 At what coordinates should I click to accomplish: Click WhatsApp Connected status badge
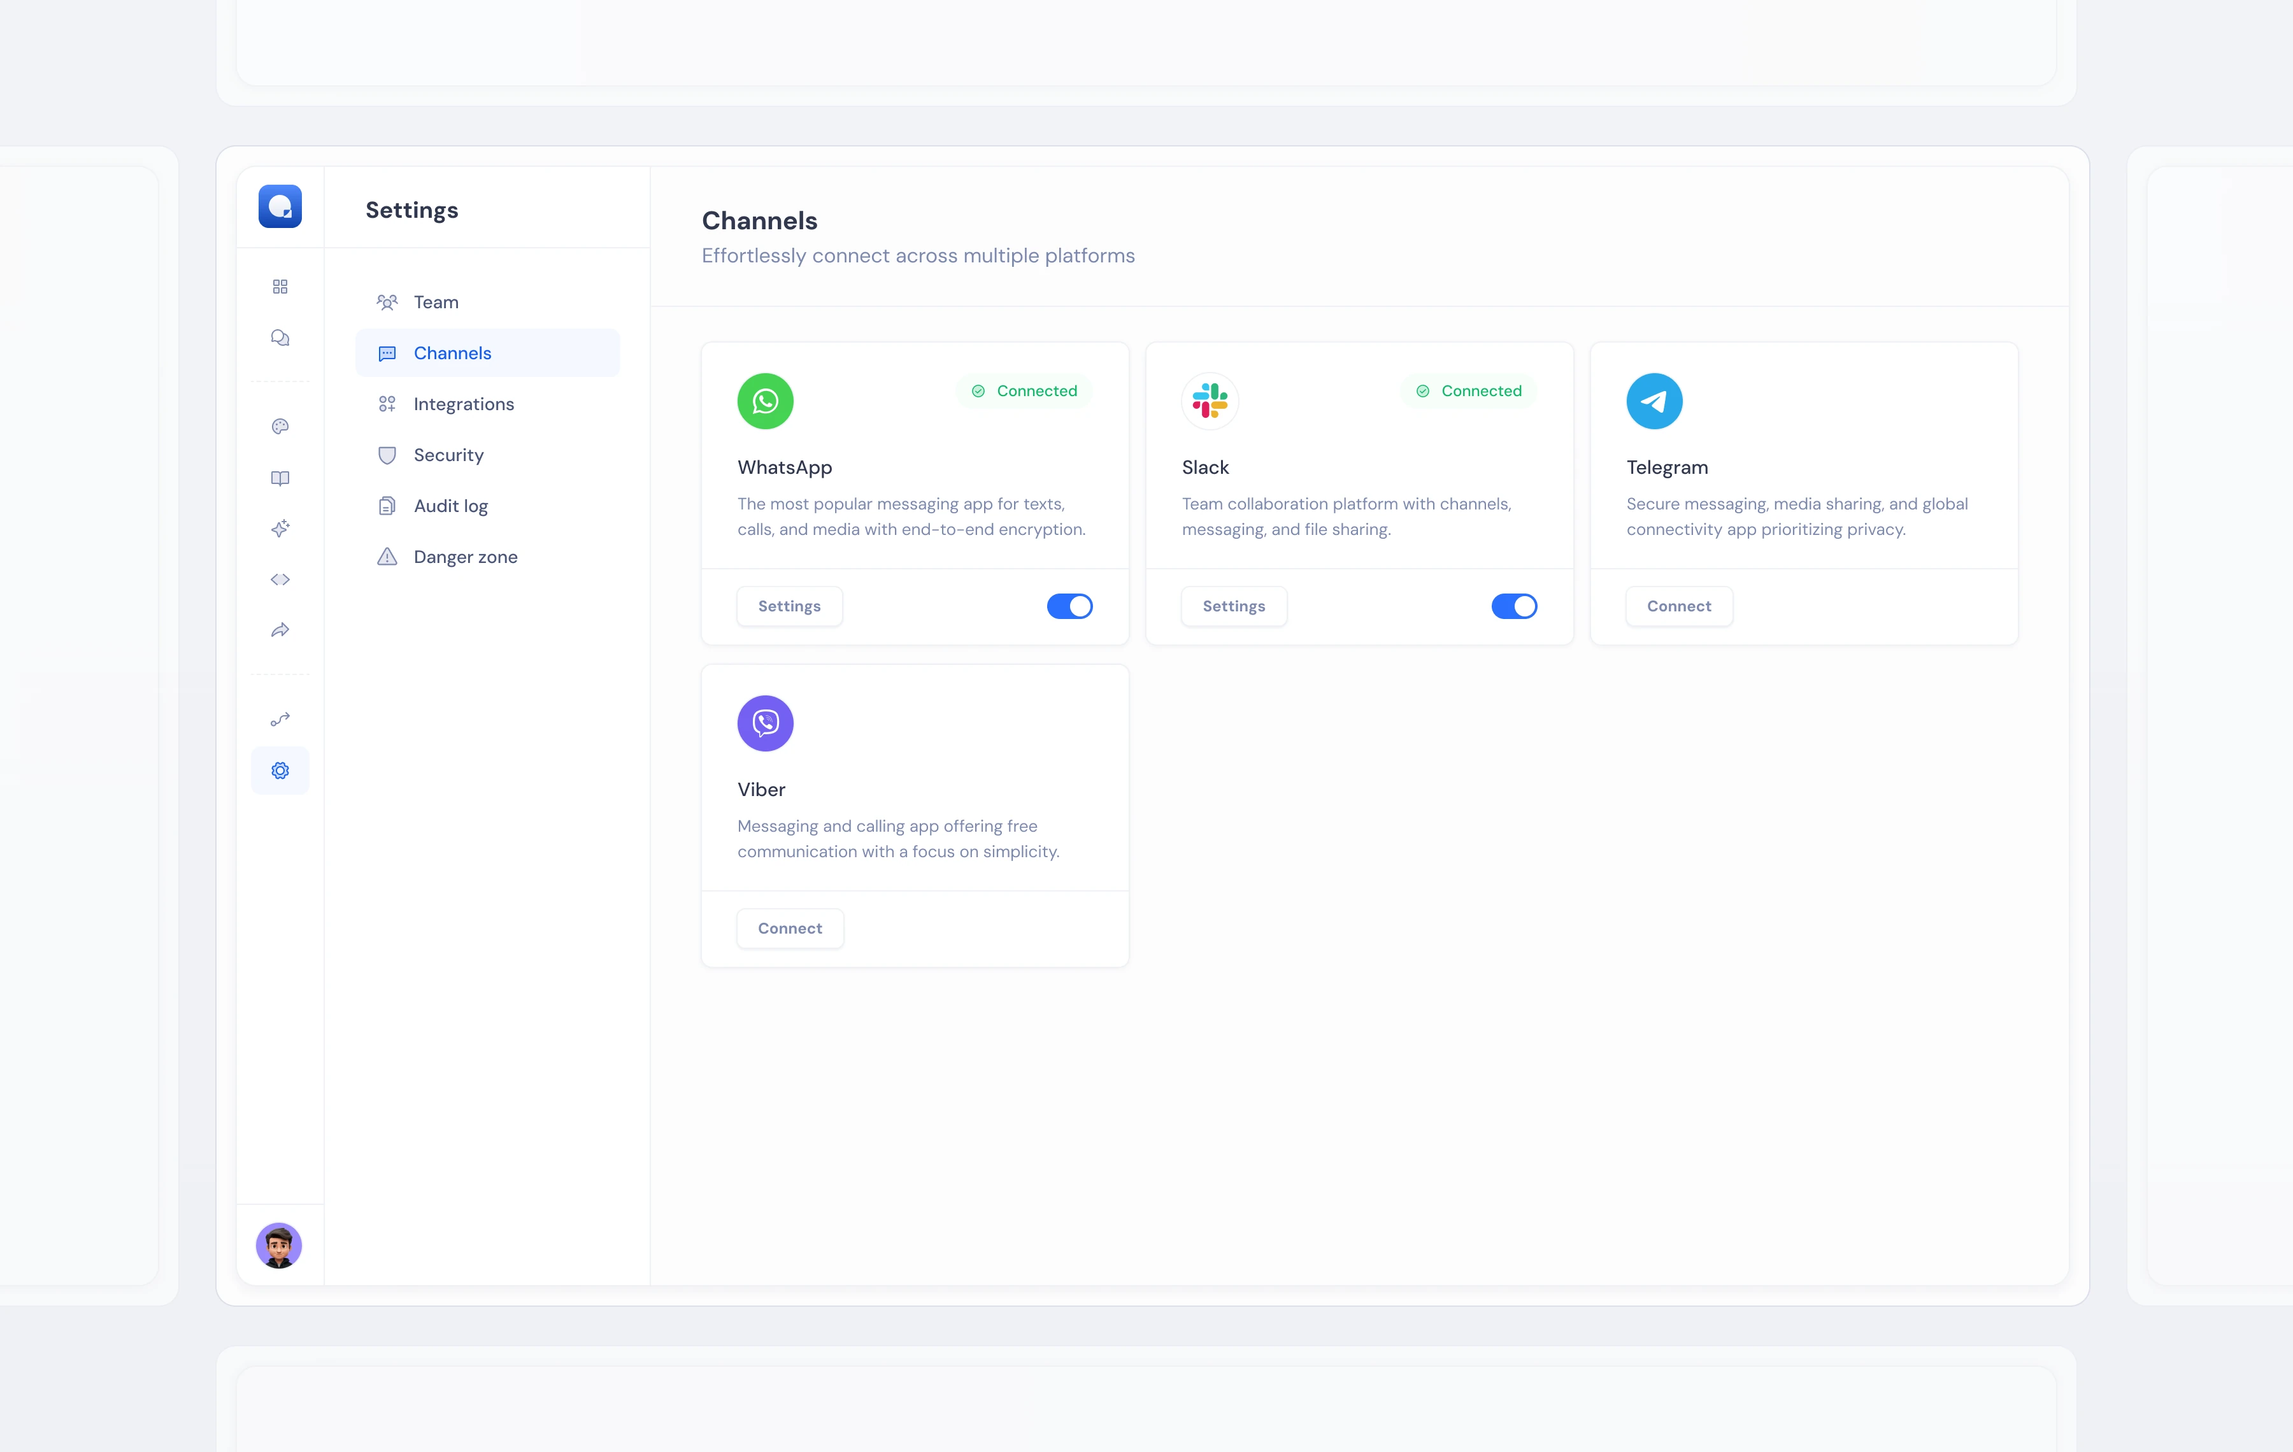pos(1024,391)
